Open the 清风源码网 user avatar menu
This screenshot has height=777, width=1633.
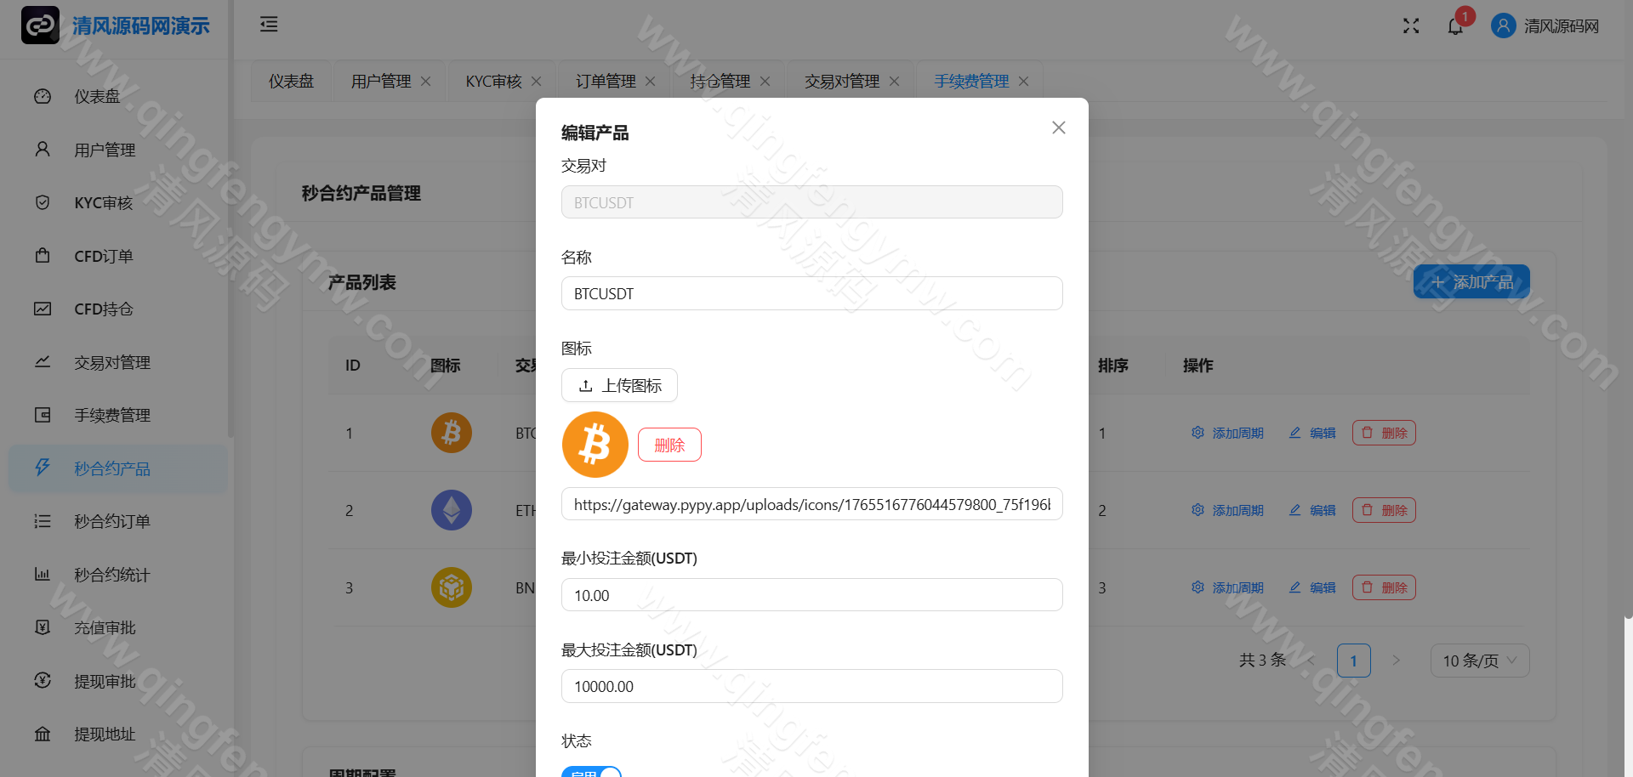coord(1502,26)
